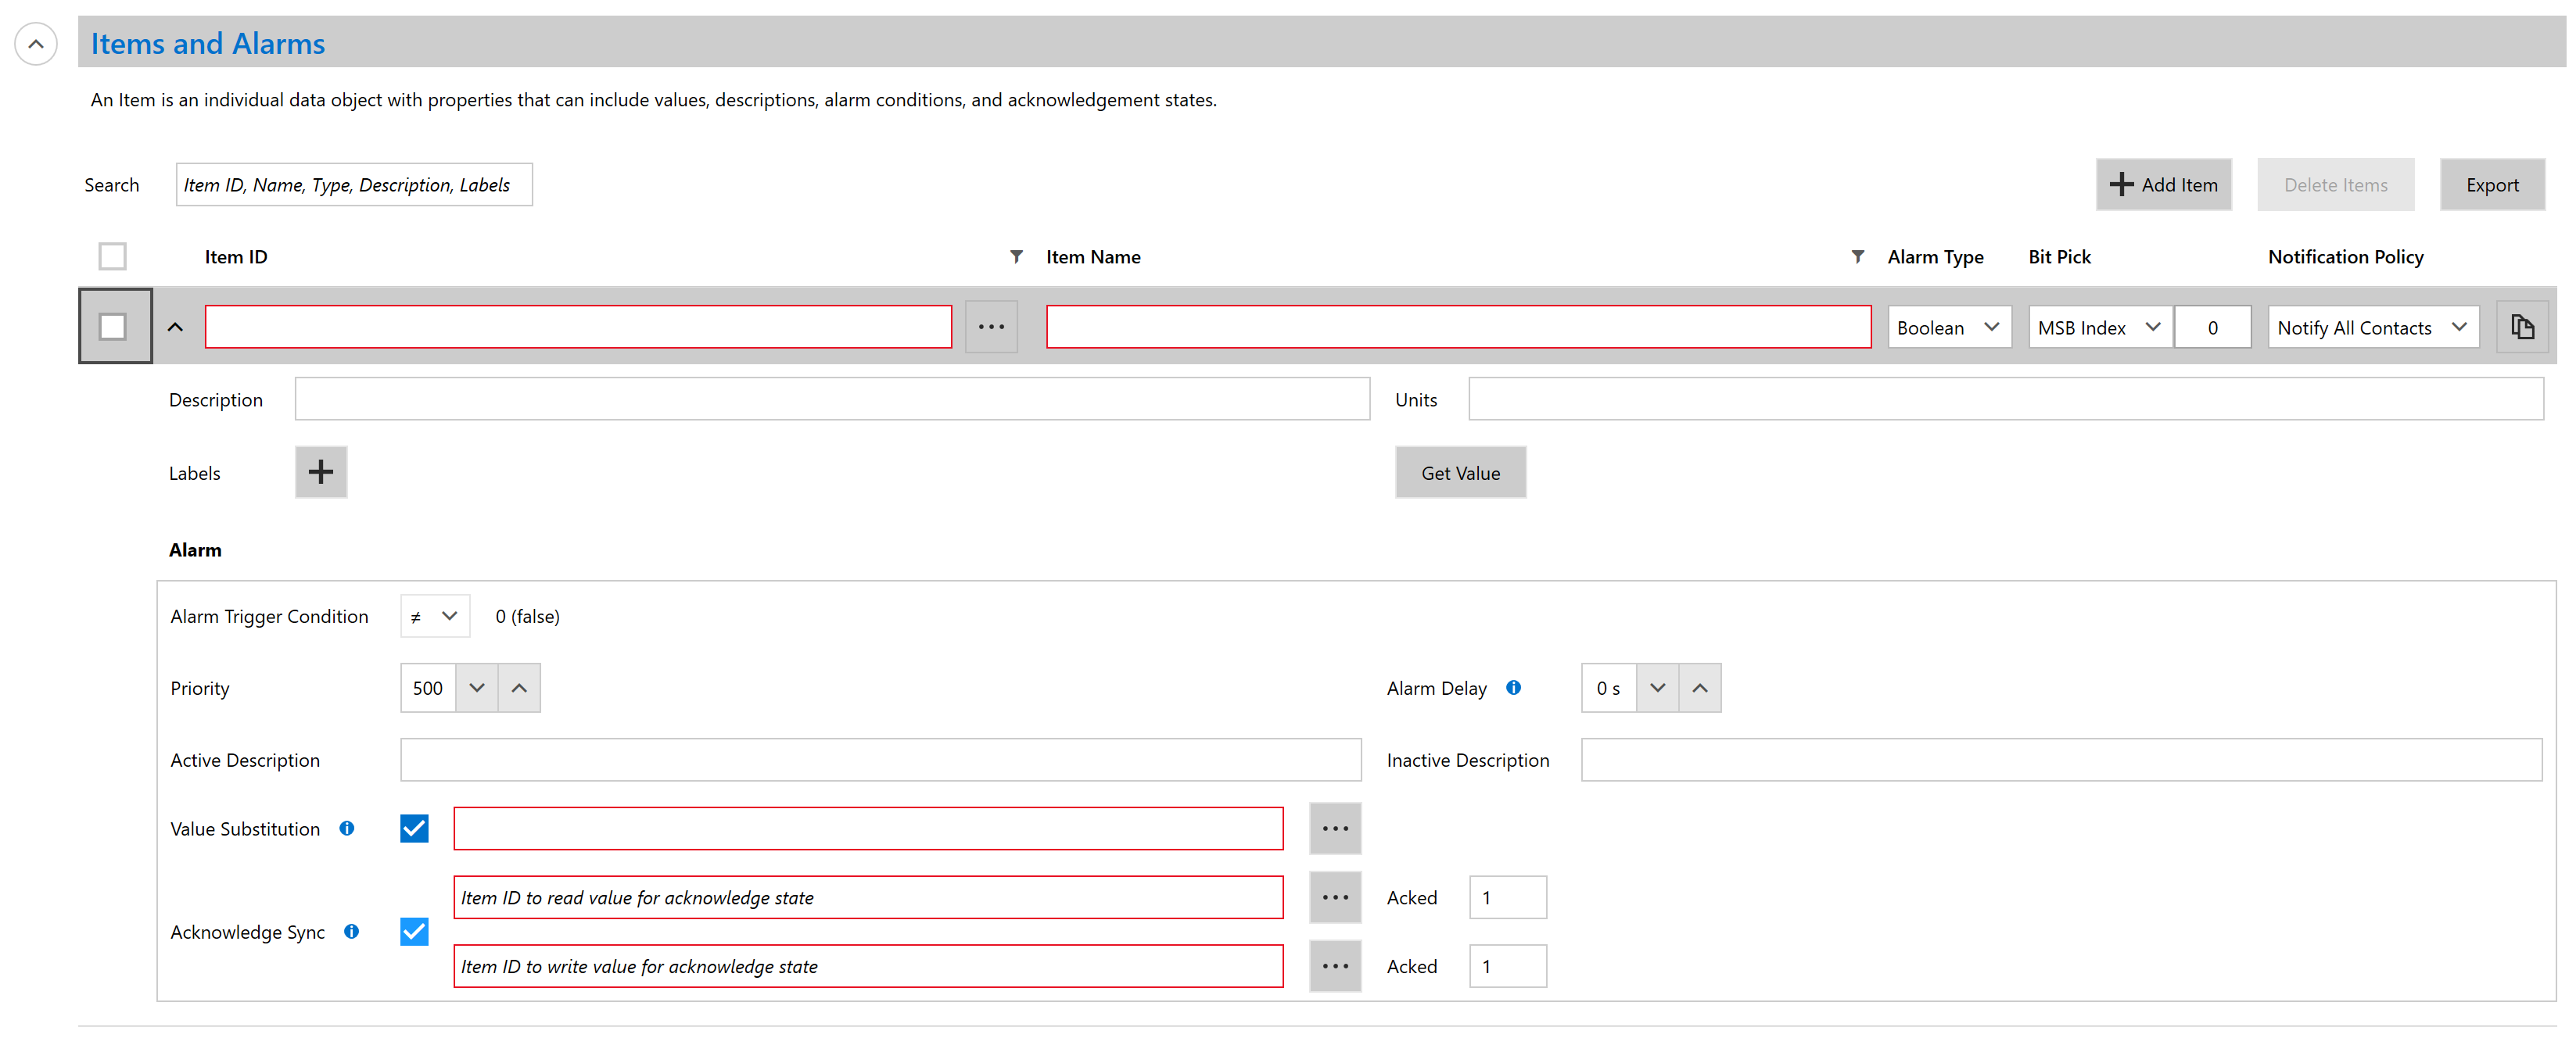Click the copy item icon in row

click(2521, 327)
